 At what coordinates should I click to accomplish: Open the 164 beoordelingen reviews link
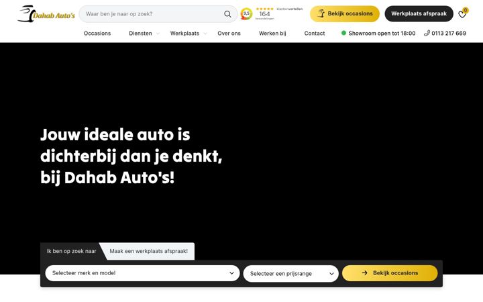click(264, 14)
